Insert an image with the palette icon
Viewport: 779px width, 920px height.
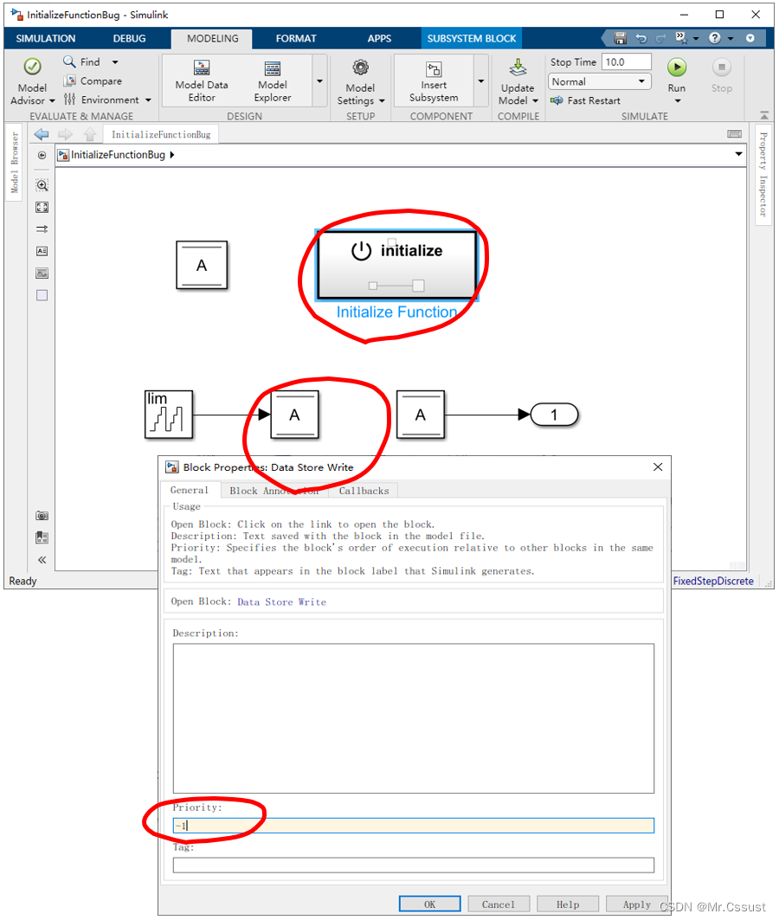pyautogui.click(x=42, y=273)
